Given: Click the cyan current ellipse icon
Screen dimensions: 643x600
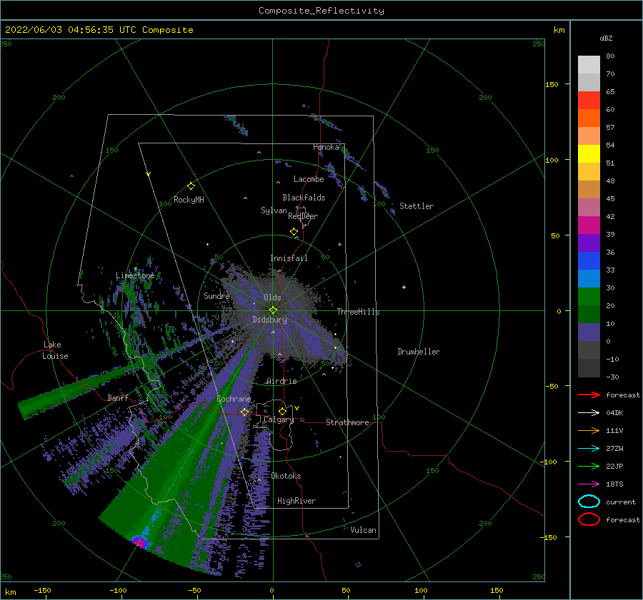Looking at the screenshot, I should (x=589, y=502).
